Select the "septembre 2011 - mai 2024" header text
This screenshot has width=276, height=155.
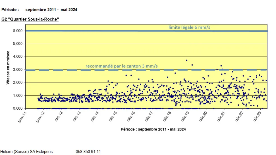51,9
